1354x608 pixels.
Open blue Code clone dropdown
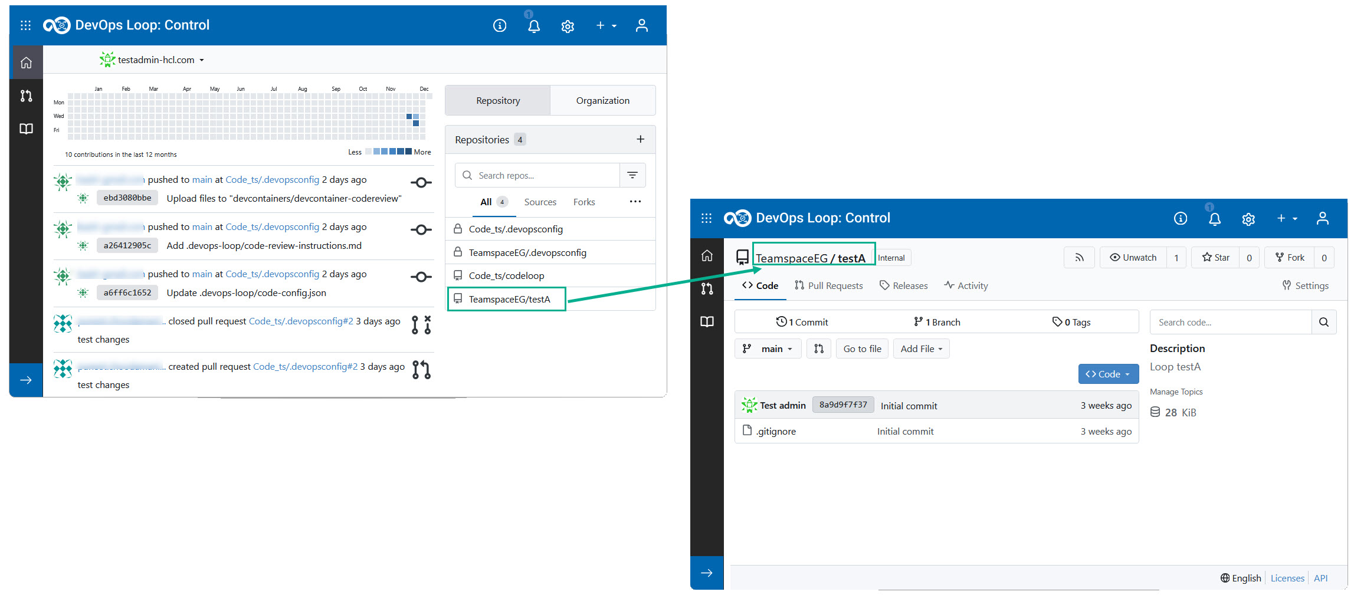[1108, 374]
